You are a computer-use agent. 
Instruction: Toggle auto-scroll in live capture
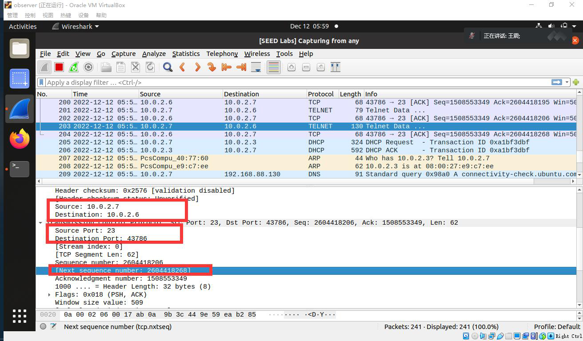pyautogui.click(x=257, y=67)
